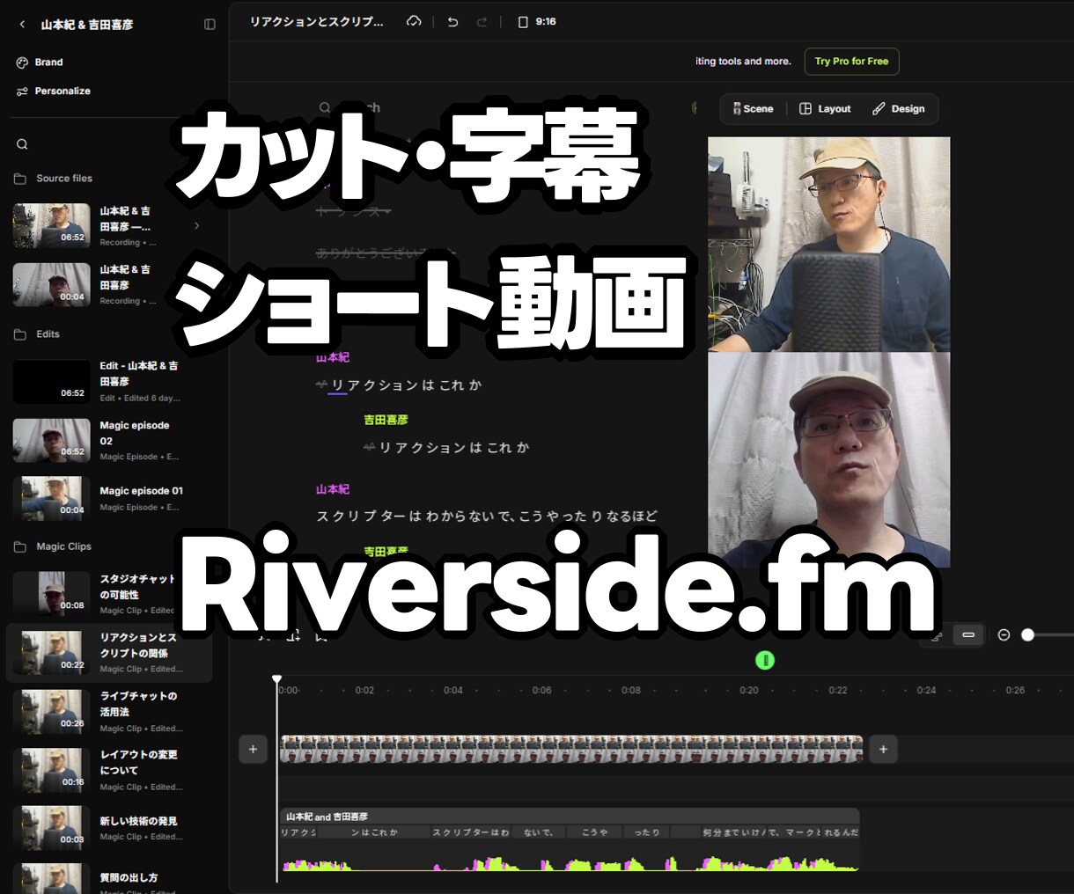Add a clip after the video track
1074x894 pixels.
(x=883, y=749)
